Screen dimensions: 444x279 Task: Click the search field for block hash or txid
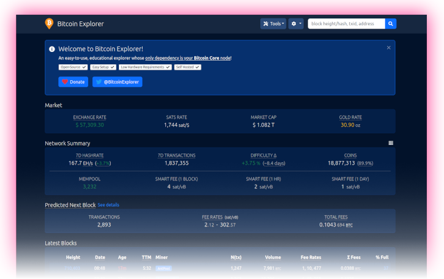click(x=346, y=24)
